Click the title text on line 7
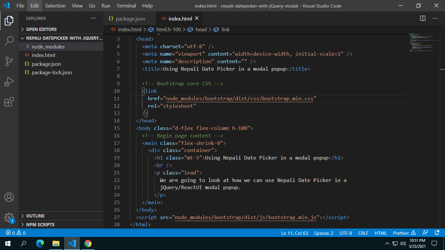The width and height of the screenshot is (445, 250). click(224, 69)
